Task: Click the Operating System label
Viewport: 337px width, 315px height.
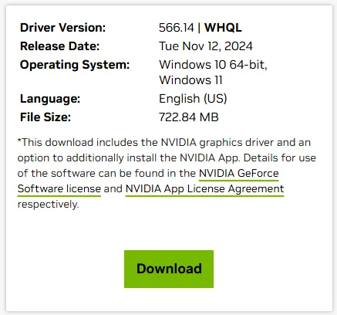Action: (x=75, y=65)
